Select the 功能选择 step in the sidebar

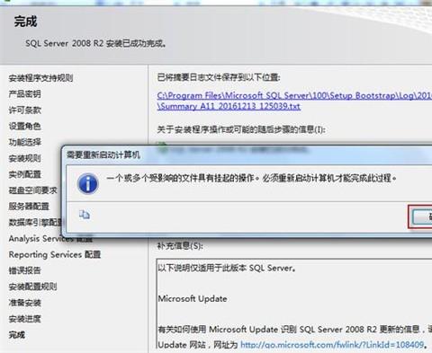(24, 142)
